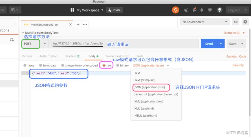The width and height of the screenshot is (251, 137).
Task: Choose Javascript (application/javascript) option
Action: pos(156,94)
